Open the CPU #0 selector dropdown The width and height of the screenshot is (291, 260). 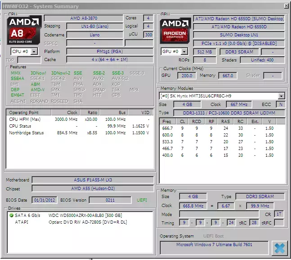[34, 52]
